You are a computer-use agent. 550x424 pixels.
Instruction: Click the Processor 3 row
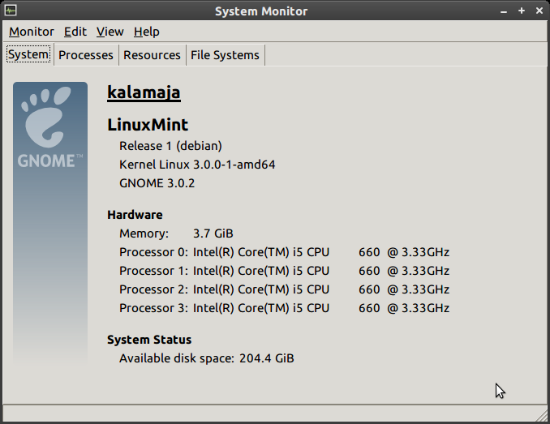pos(284,308)
